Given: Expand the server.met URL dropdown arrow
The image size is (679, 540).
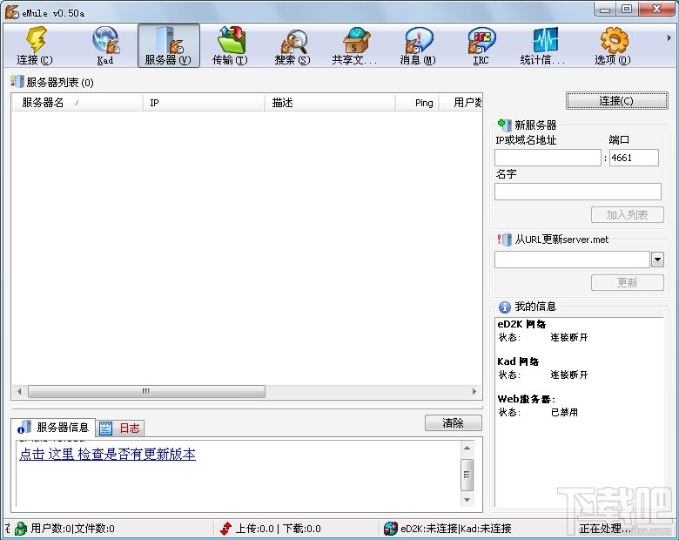Looking at the screenshot, I should pos(657,260).
